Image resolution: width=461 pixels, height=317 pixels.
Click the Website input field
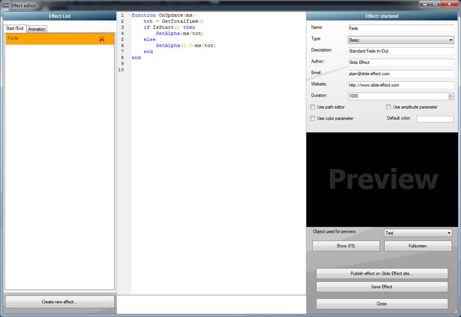coord(400,85)
